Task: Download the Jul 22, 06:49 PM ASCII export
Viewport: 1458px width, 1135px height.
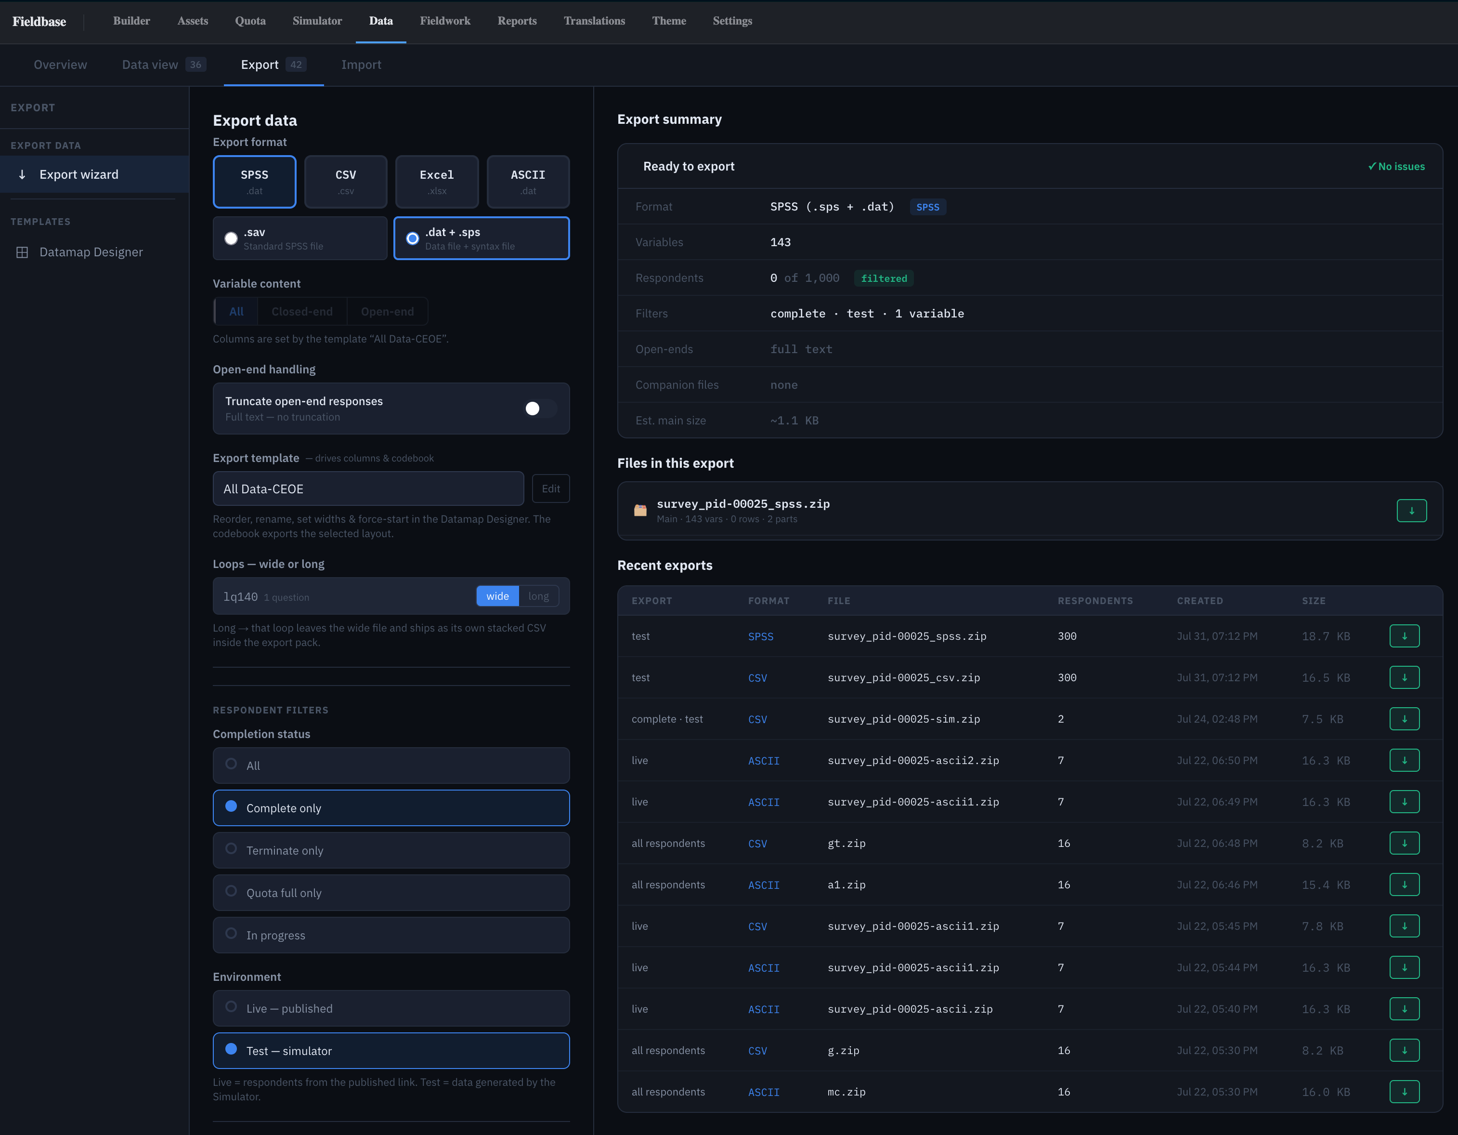Action: click(1404, 802)
